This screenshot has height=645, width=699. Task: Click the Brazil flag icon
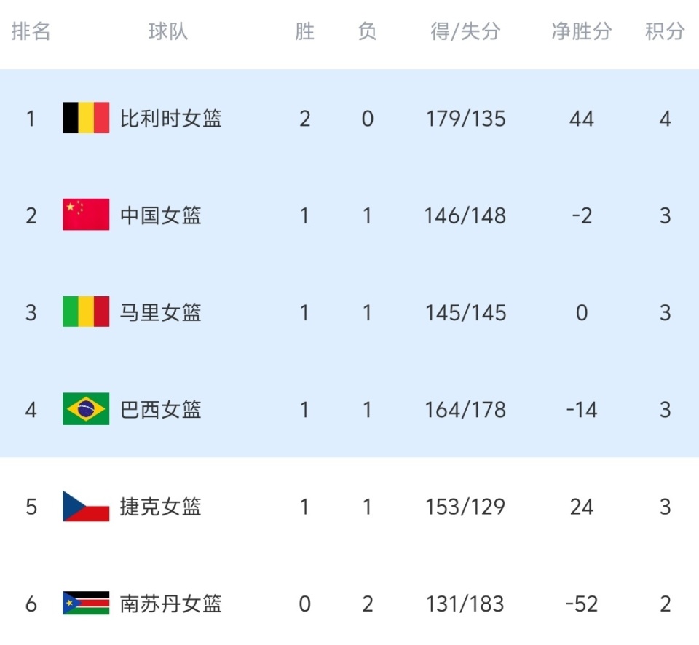[x=86, y=409]
